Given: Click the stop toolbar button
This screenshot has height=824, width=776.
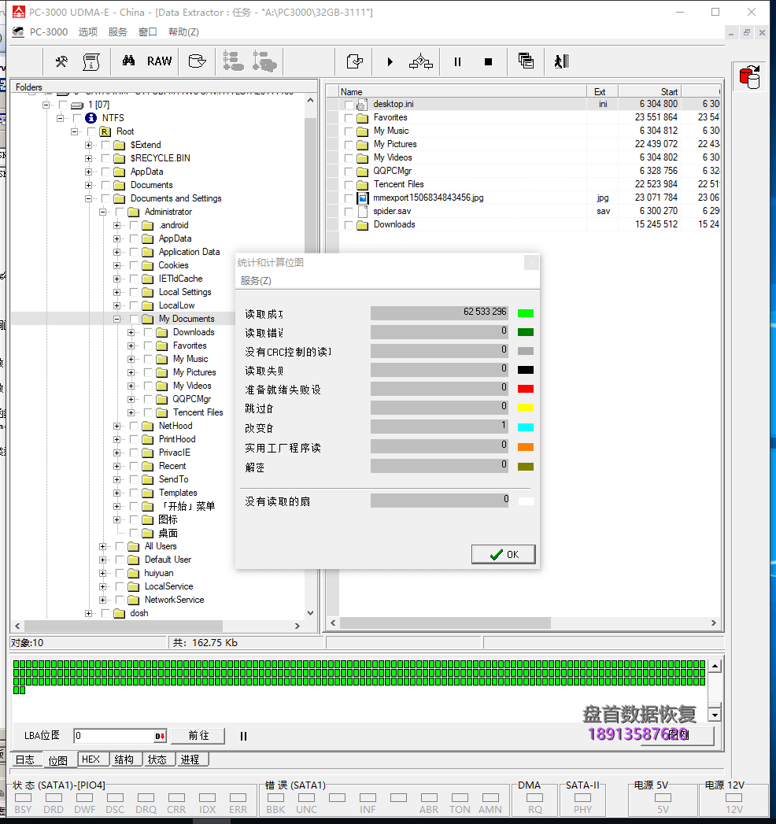Looking at the screenshot, I should (488, 61).
